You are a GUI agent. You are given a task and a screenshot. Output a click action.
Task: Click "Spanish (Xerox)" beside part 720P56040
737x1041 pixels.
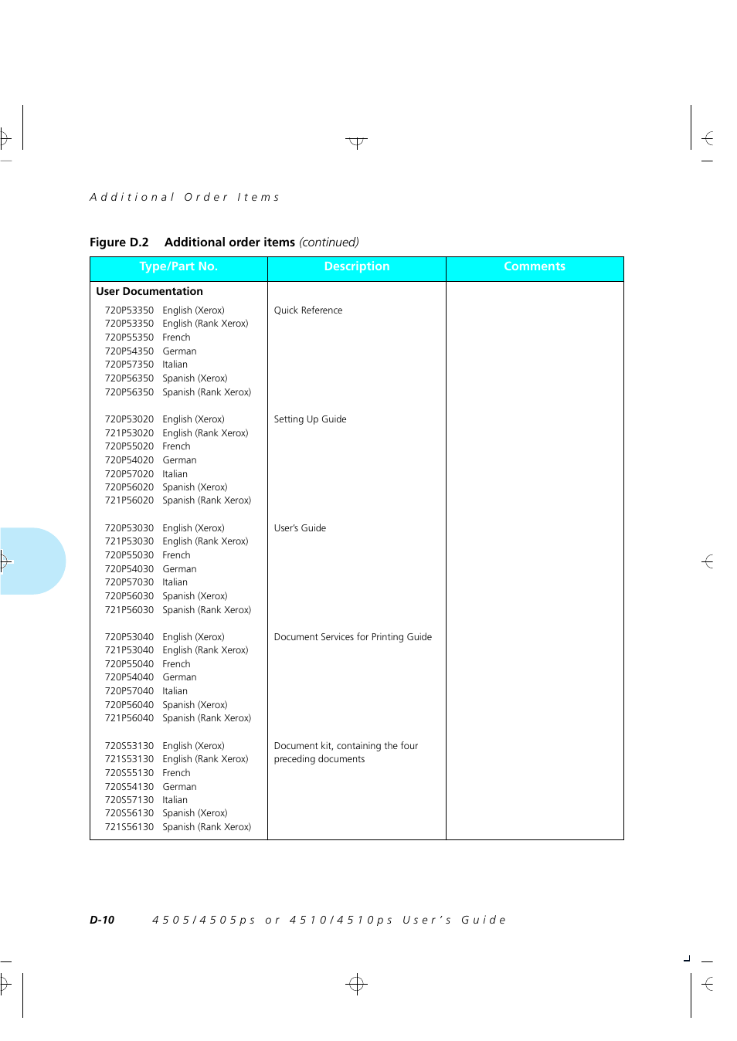tap(195, 705)
